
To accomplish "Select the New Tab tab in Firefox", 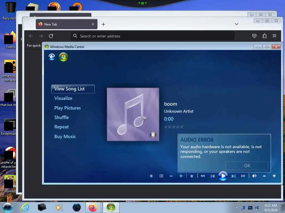I will [67, 24].
